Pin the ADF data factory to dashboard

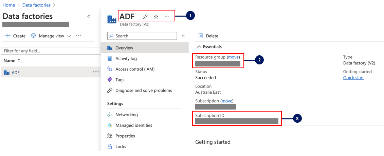click(145, 16)
